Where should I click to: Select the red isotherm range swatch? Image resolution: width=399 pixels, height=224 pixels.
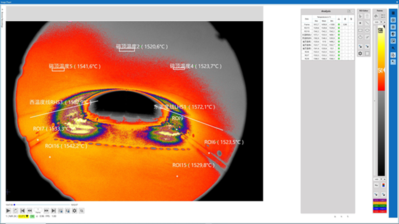click(380, 211)
